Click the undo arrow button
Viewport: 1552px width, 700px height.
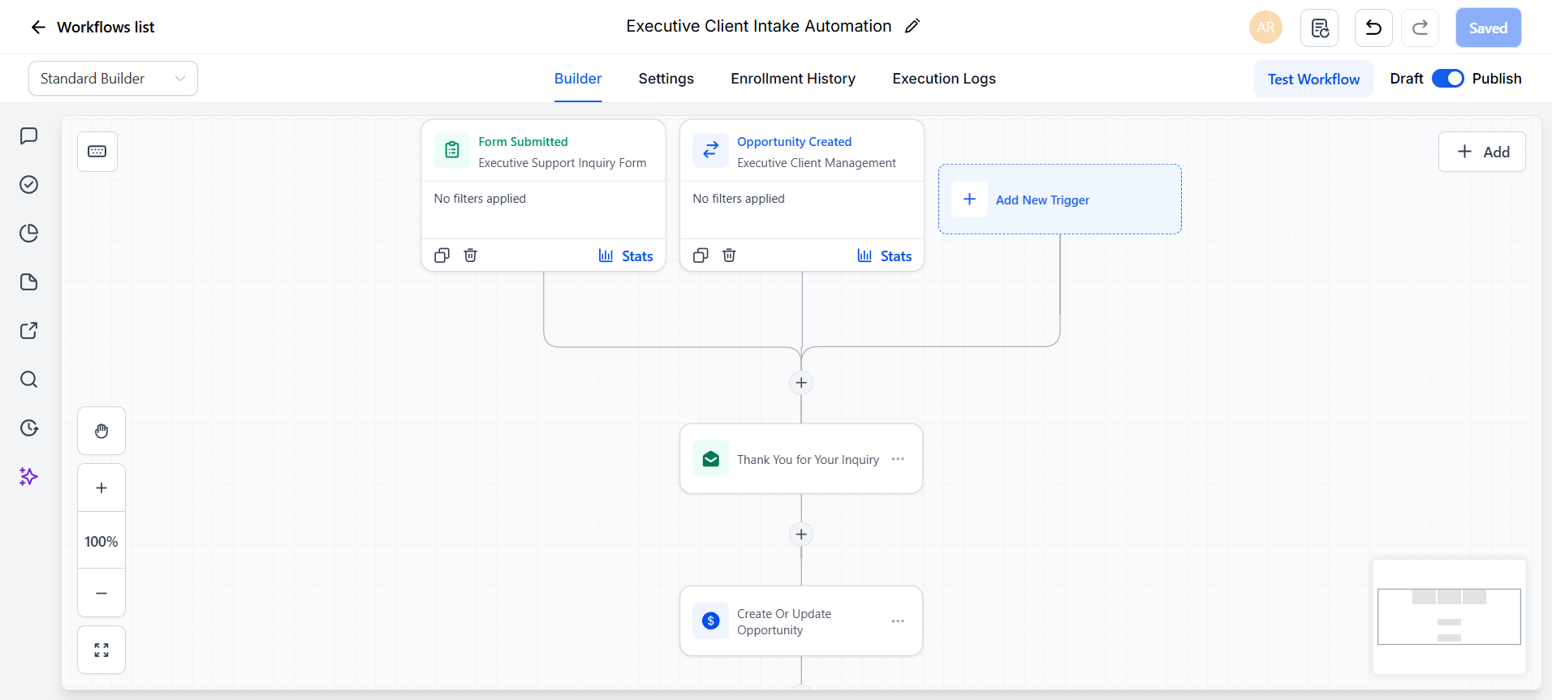pyautogui.click(x=1373, y=28)
